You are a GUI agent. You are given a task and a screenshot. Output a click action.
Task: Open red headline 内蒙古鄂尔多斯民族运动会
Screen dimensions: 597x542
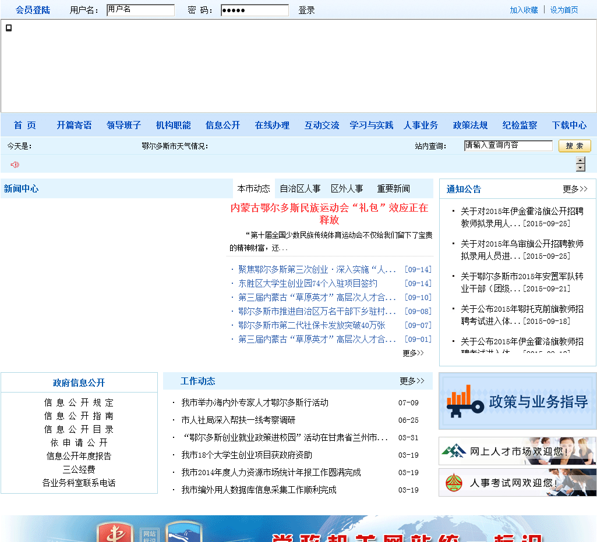(x=329, y=213)
